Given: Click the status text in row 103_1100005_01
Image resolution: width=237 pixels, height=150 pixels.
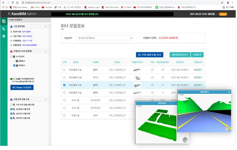Looking at the screenshot, I should pyautogui.click(x=197, y=70).
